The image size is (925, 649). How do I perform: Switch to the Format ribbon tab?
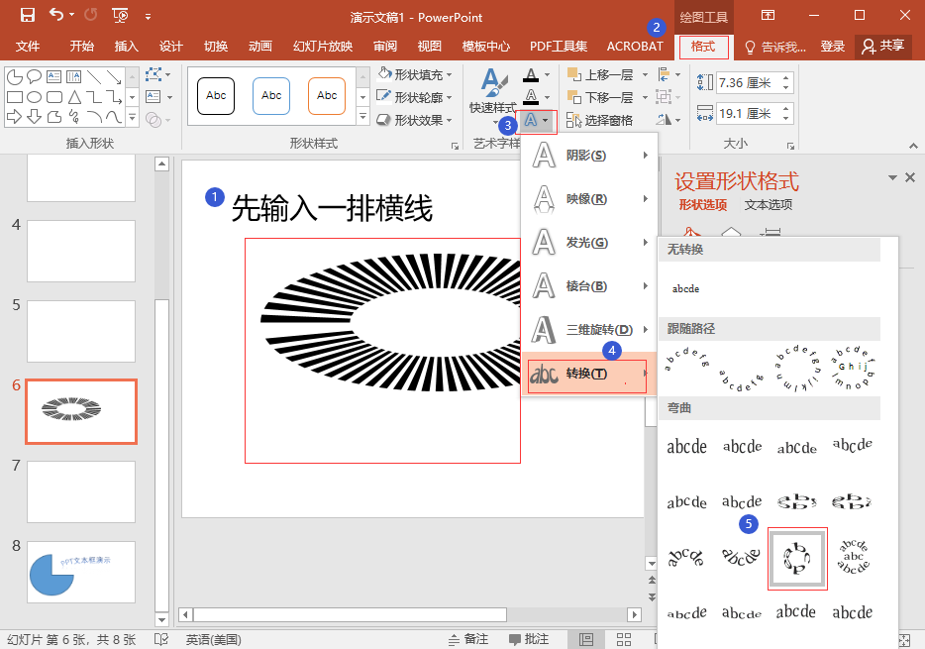[703, 47]
